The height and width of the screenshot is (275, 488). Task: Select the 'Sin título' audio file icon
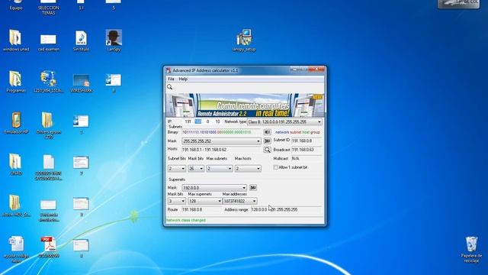pos(81,40)
